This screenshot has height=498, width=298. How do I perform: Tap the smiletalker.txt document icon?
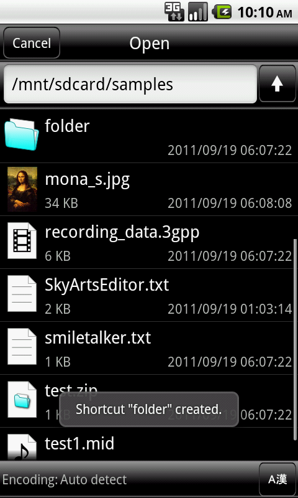pyautogui.click(x=22, y=347)
